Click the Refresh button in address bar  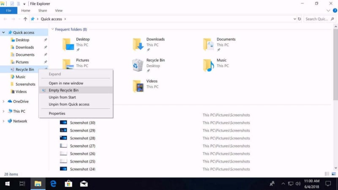tap(300, 19)
